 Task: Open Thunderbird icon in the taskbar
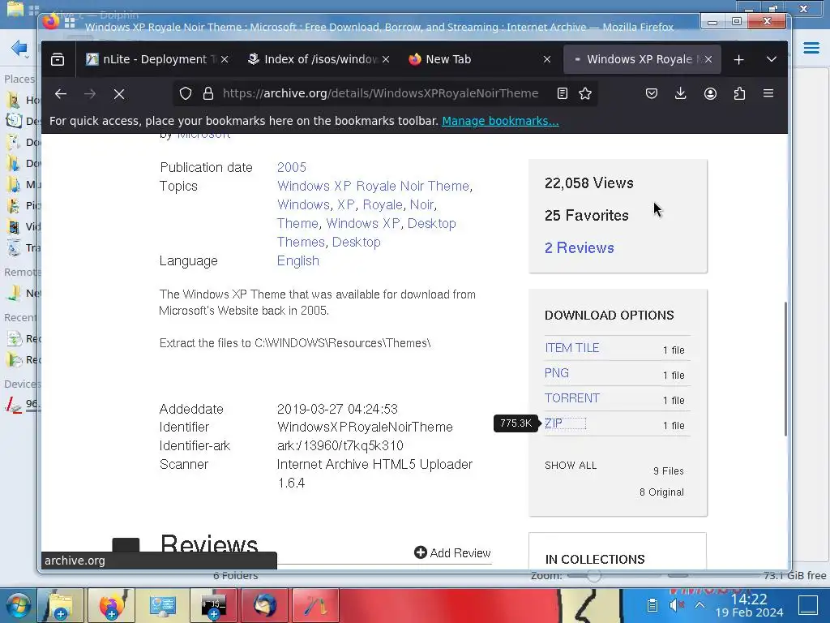coord(264,605)
